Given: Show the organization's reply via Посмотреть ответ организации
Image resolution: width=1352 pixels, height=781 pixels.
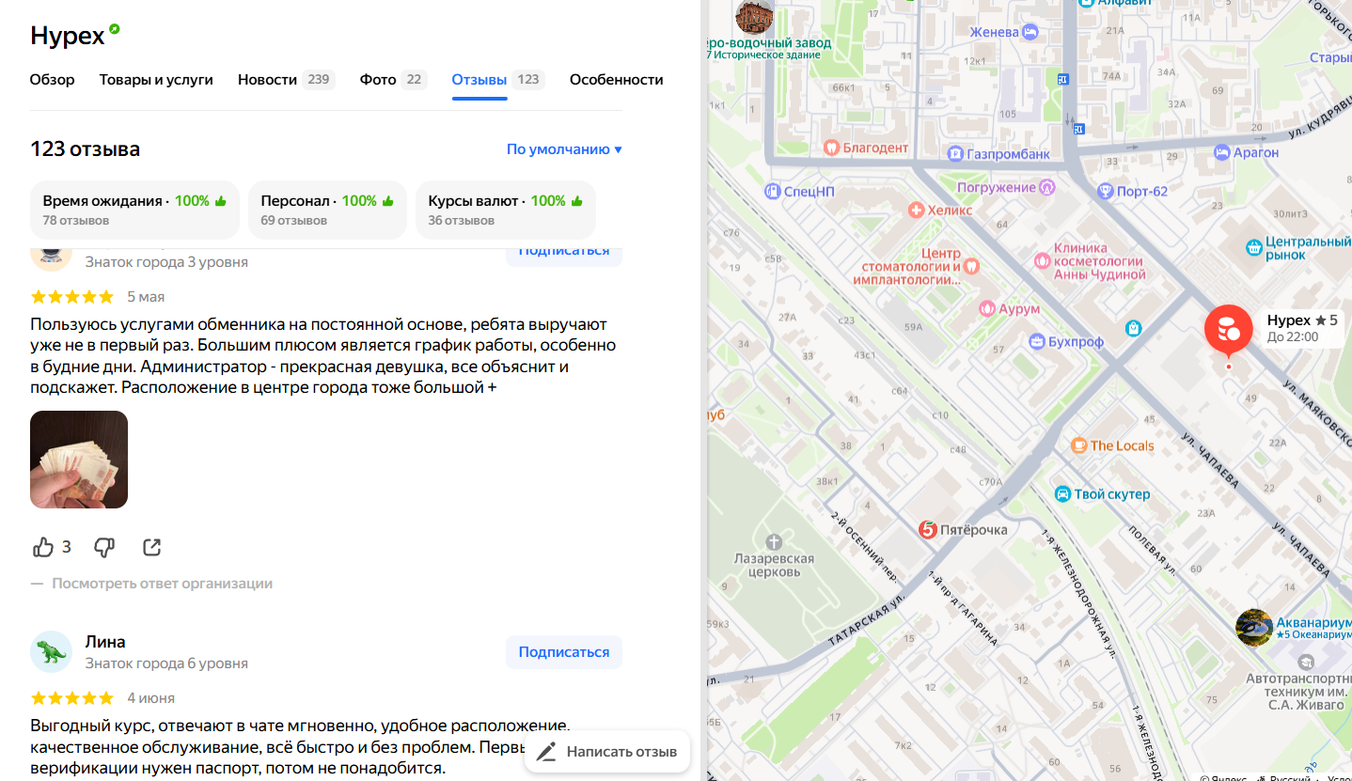Looking at the screenshot, I should [x=162, y=584].
